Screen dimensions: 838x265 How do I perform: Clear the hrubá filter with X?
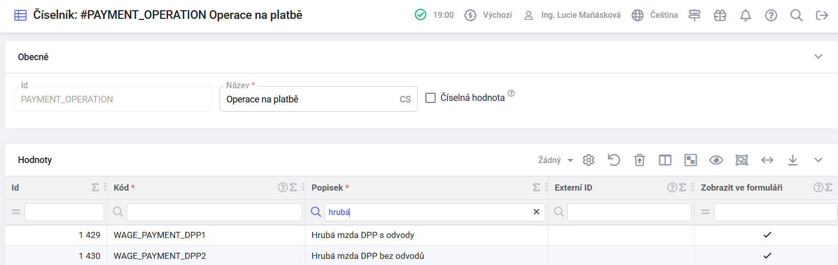(x=536, y=212)
